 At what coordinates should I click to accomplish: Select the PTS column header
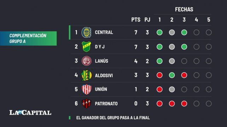tap(136, 20)
